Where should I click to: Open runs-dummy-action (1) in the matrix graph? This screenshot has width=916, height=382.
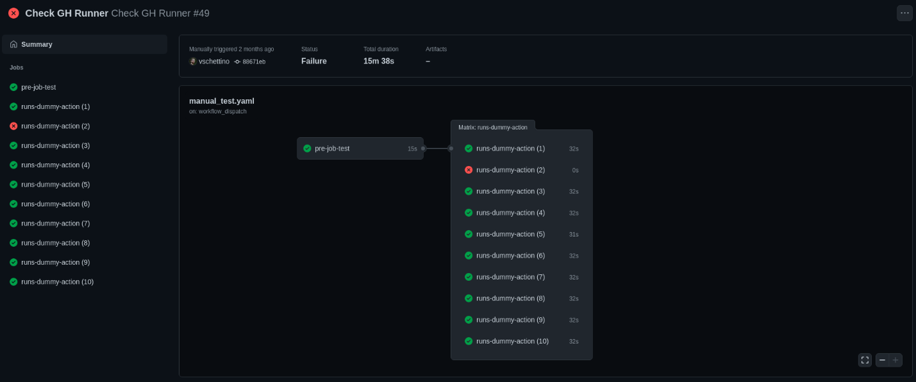click(x=521, y=148)
